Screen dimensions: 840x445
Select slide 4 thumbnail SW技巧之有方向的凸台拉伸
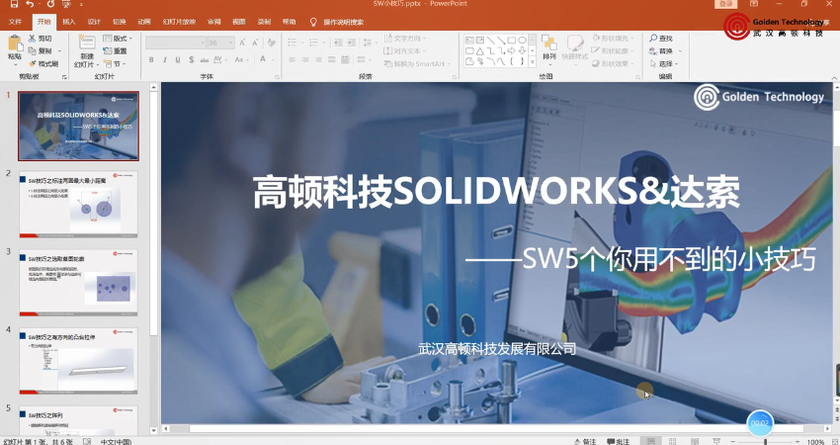coord(78,361)
